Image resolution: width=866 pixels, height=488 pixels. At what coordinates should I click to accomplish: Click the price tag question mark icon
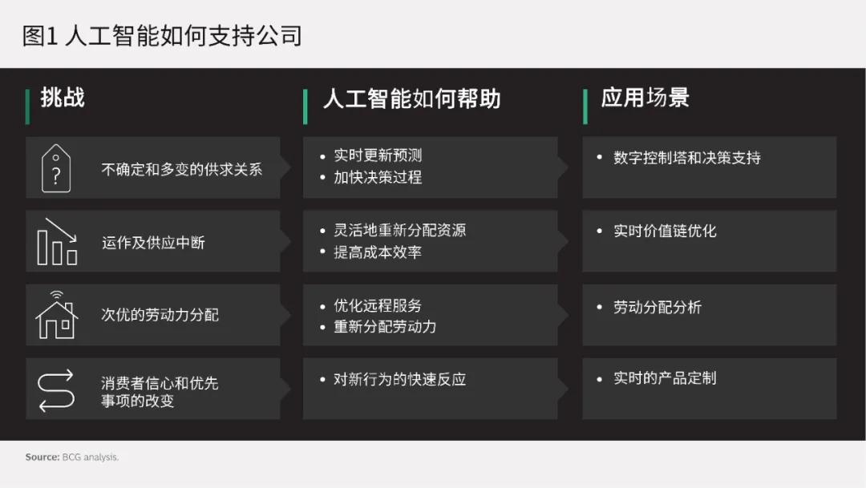click(56, 168)
